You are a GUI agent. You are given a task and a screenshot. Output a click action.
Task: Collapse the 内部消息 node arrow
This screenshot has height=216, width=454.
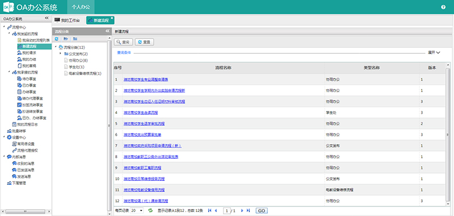4,157
